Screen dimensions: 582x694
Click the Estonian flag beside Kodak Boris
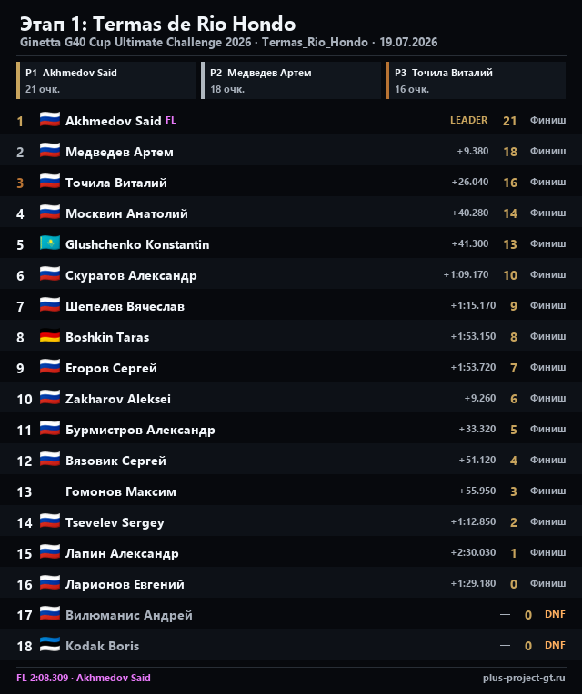click(x=50, y=645)
